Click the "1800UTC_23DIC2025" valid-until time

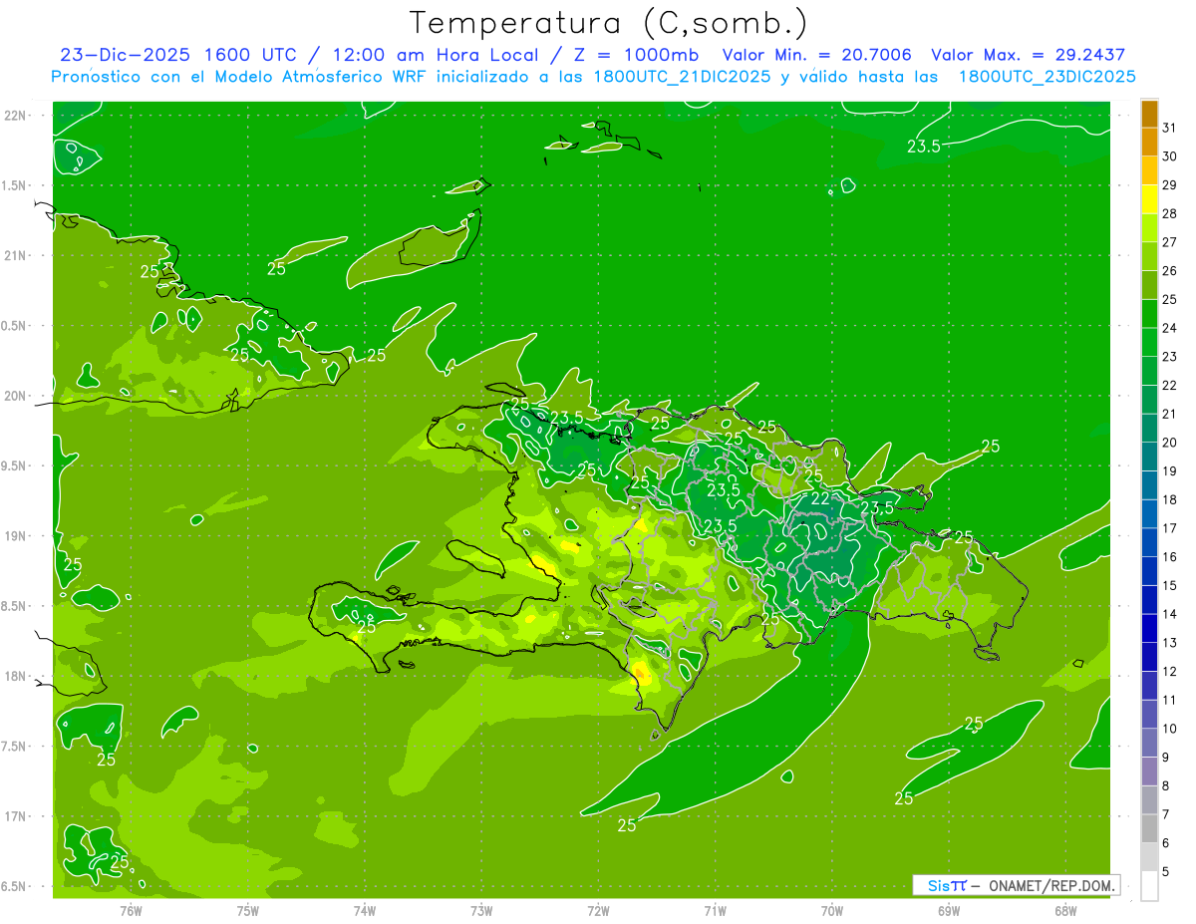pyautogui.click(x=1046, y=77)
